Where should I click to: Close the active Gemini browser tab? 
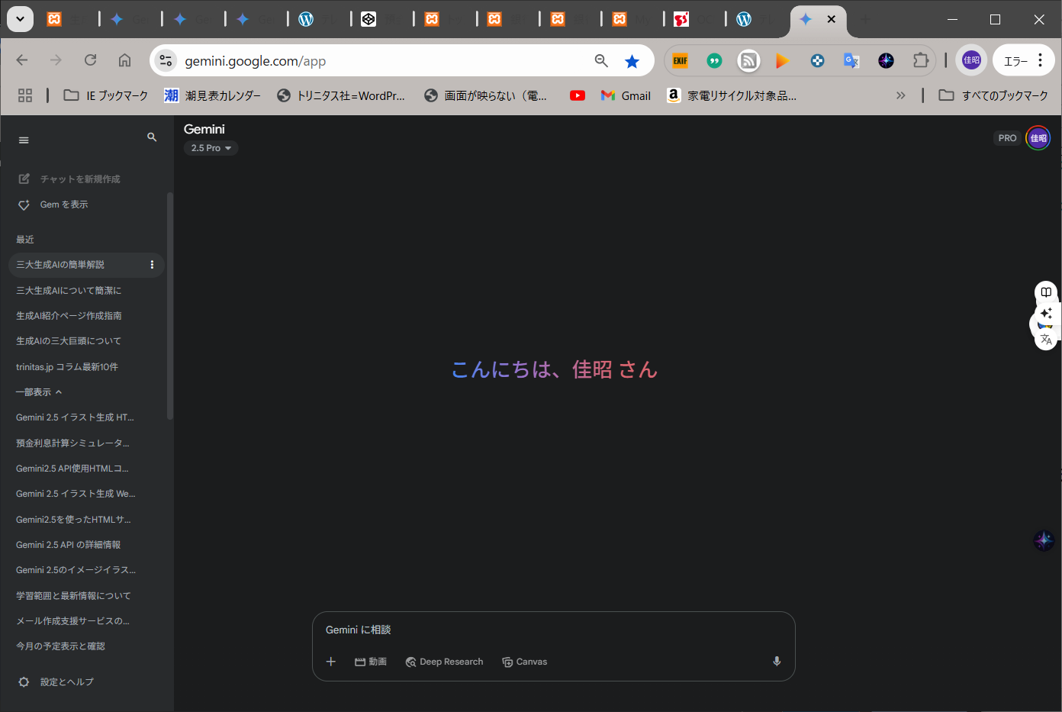(x=831, y=19)
